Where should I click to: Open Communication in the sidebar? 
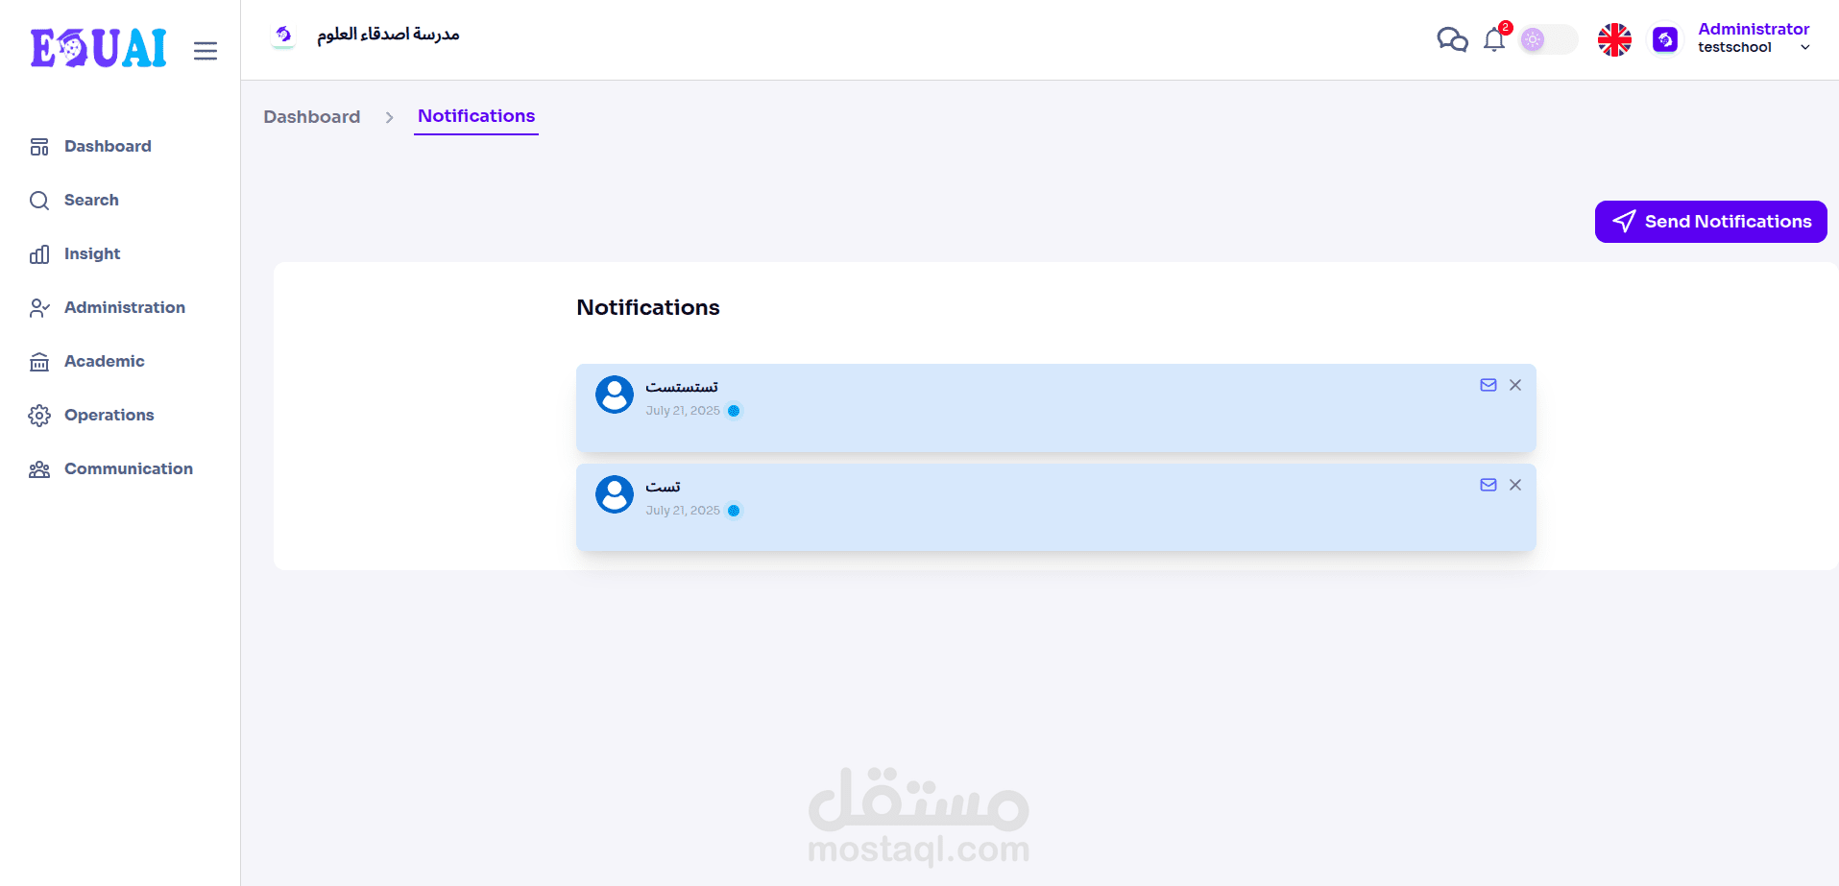[x=128, y=468]
